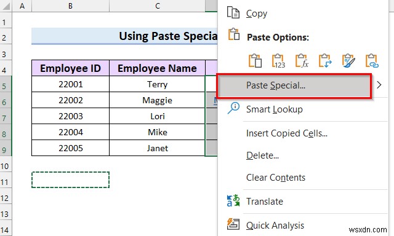The image size is (394, 236).
Task: Choose Paste Transpose icon
Action: point(325,61)
